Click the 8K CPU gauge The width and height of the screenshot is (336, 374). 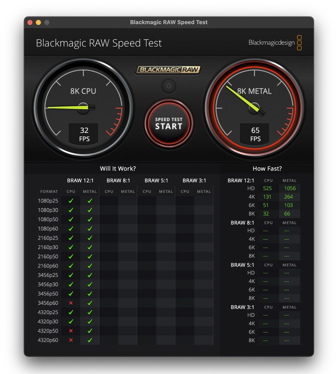(83, 108)
